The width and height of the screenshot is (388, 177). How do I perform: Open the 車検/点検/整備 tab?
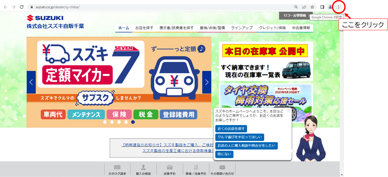(x=212, y=28)
